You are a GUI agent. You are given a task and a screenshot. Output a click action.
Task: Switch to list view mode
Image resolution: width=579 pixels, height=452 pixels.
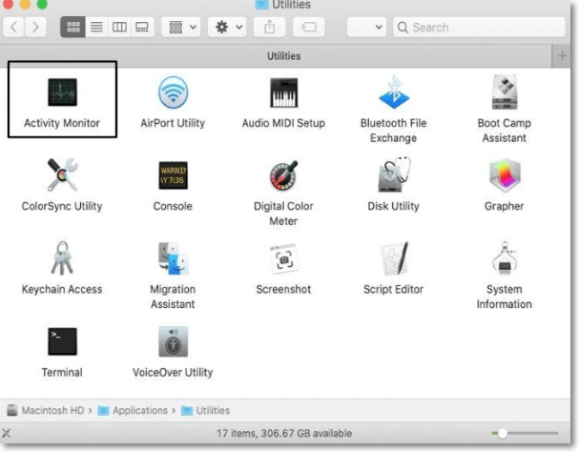pyautogui.click(x=96, y=28)
